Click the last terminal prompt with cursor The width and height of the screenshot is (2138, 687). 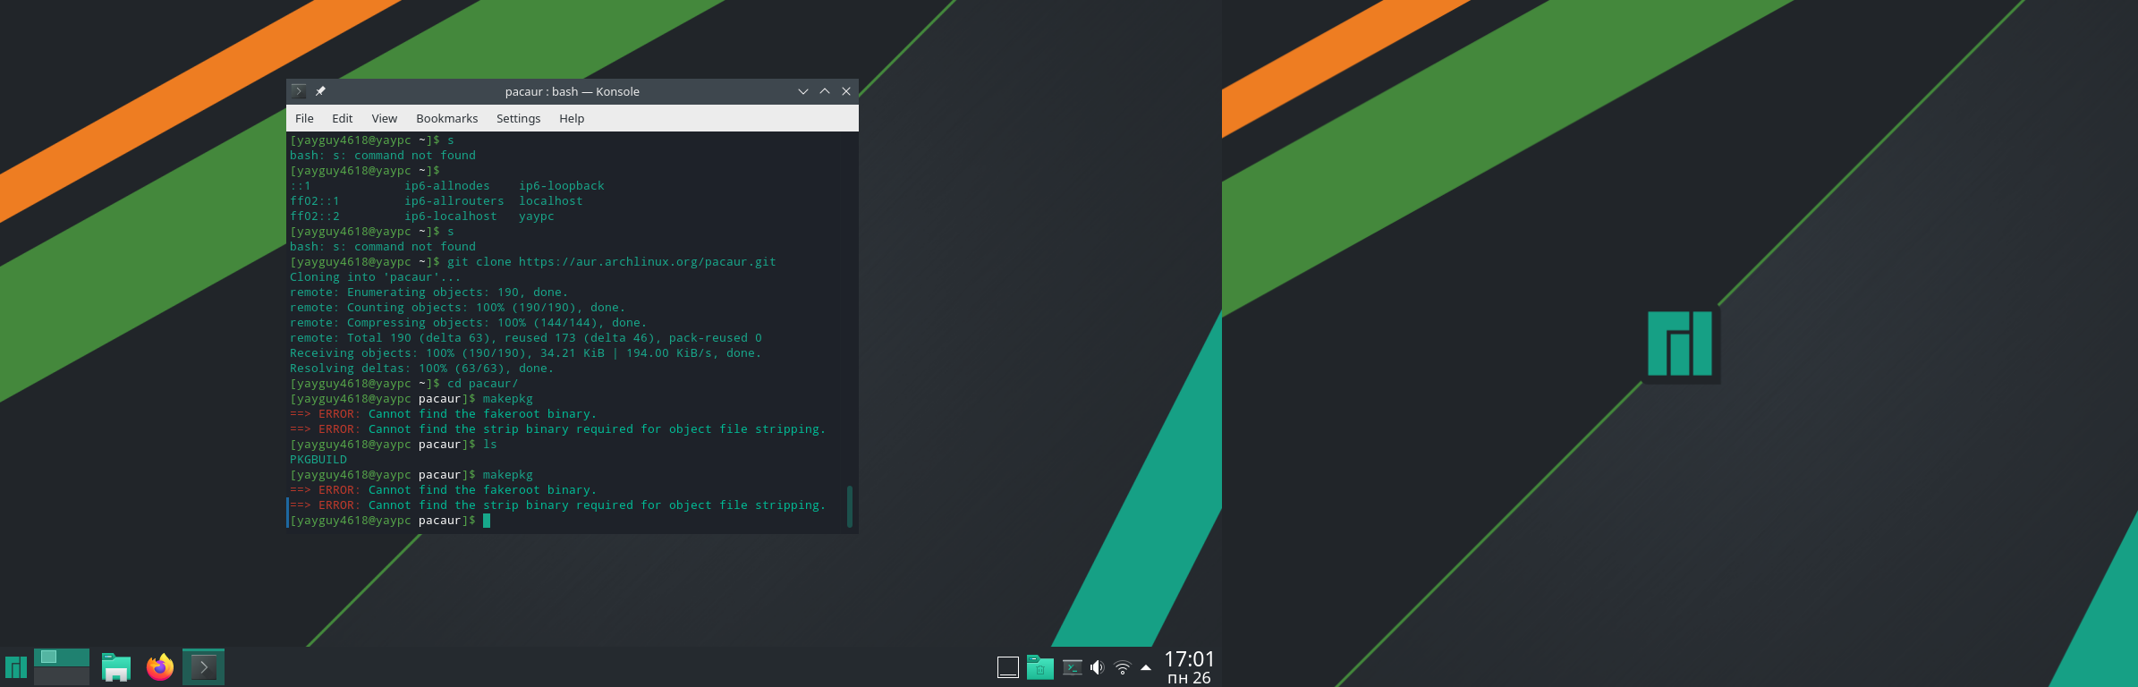[390, 521]
